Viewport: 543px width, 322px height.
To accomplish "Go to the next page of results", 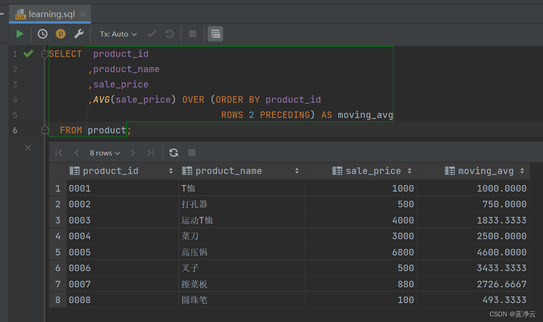I will [x=133, y=153].
